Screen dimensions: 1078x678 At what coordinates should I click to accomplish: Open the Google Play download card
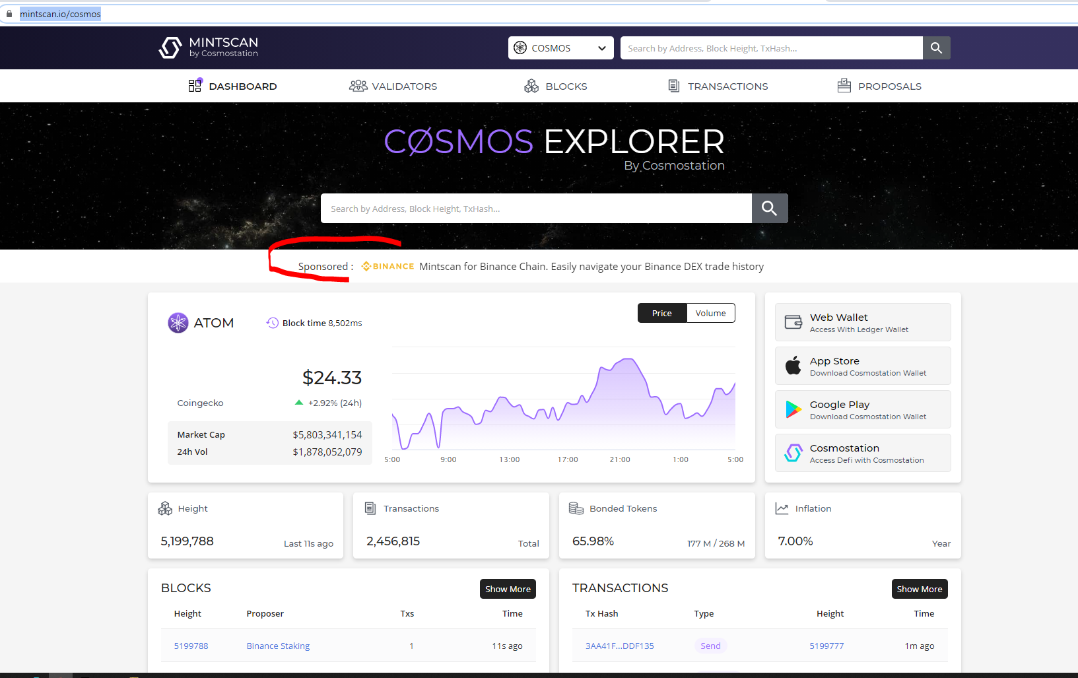[863, 409]
